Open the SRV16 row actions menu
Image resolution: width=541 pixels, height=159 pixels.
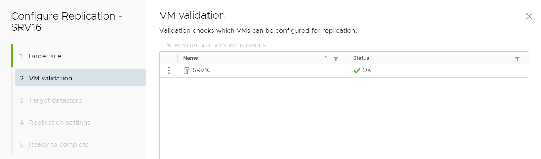pyautogui.click(x=169, y=70)
